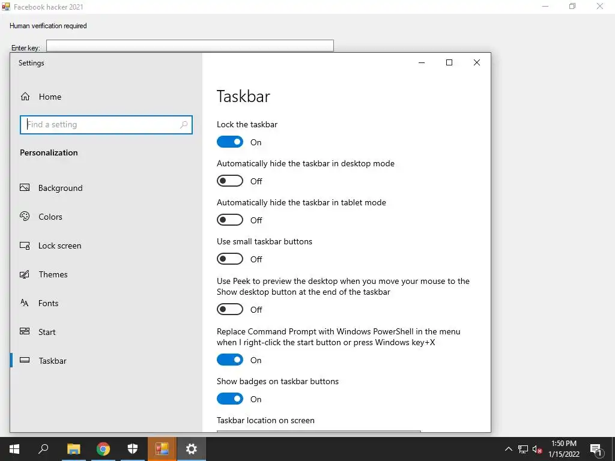Open taskbar Search magnifier
Image resolution: width=615 pixels, height=461 pixels.
point(43,449)
